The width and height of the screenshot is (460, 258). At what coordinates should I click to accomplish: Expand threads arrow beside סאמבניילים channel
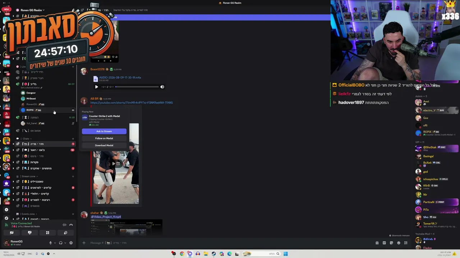click(13, 182)
